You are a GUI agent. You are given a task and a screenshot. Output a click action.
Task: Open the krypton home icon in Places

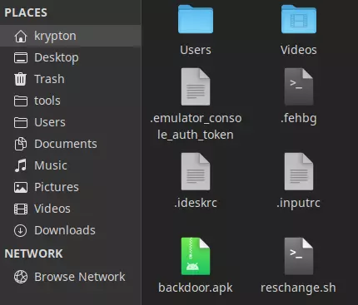pyautogui.click(x=21, y=37)
